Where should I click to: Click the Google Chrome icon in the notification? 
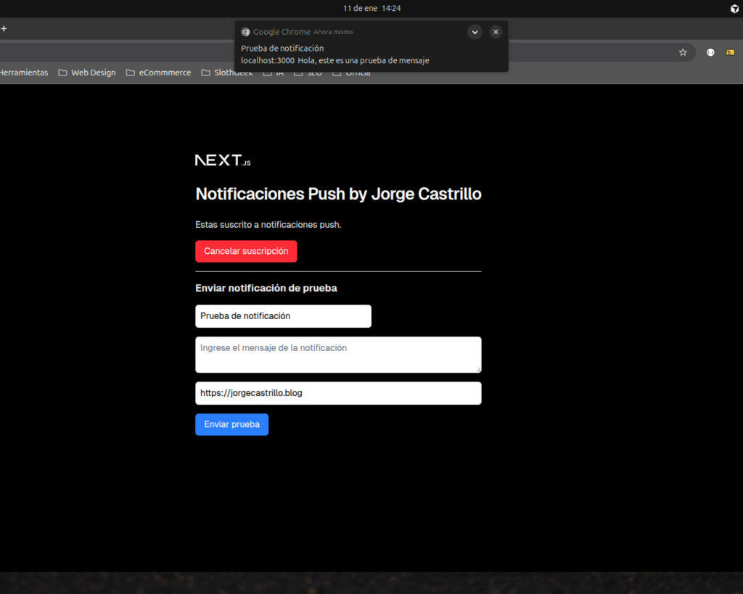pos(246,32)
